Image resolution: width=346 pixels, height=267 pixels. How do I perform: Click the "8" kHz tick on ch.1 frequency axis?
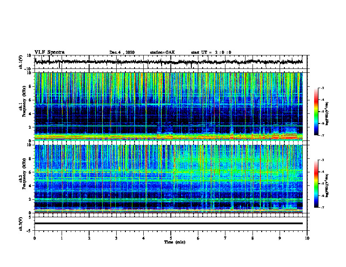click(30, 86)
